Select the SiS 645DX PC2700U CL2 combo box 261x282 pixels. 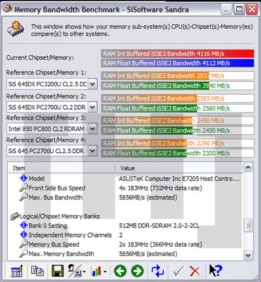pyautogui.click(x=52, y=107)
